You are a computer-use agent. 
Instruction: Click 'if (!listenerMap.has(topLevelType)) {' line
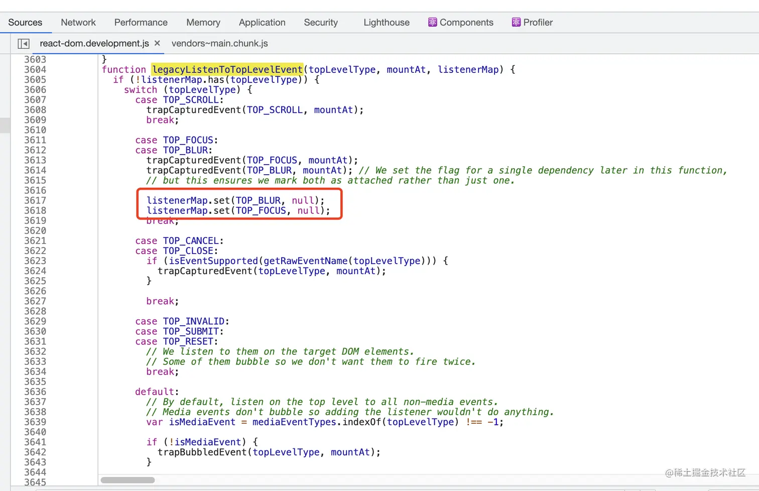(x=216, y=80)
